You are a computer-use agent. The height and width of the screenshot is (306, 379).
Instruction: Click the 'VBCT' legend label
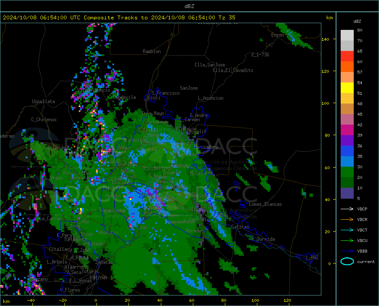point(362,230)
